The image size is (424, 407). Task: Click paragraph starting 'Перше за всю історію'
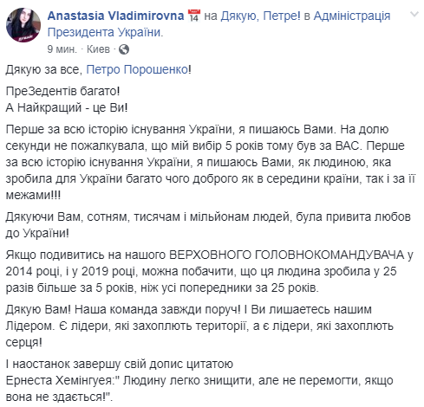point(211,162)
